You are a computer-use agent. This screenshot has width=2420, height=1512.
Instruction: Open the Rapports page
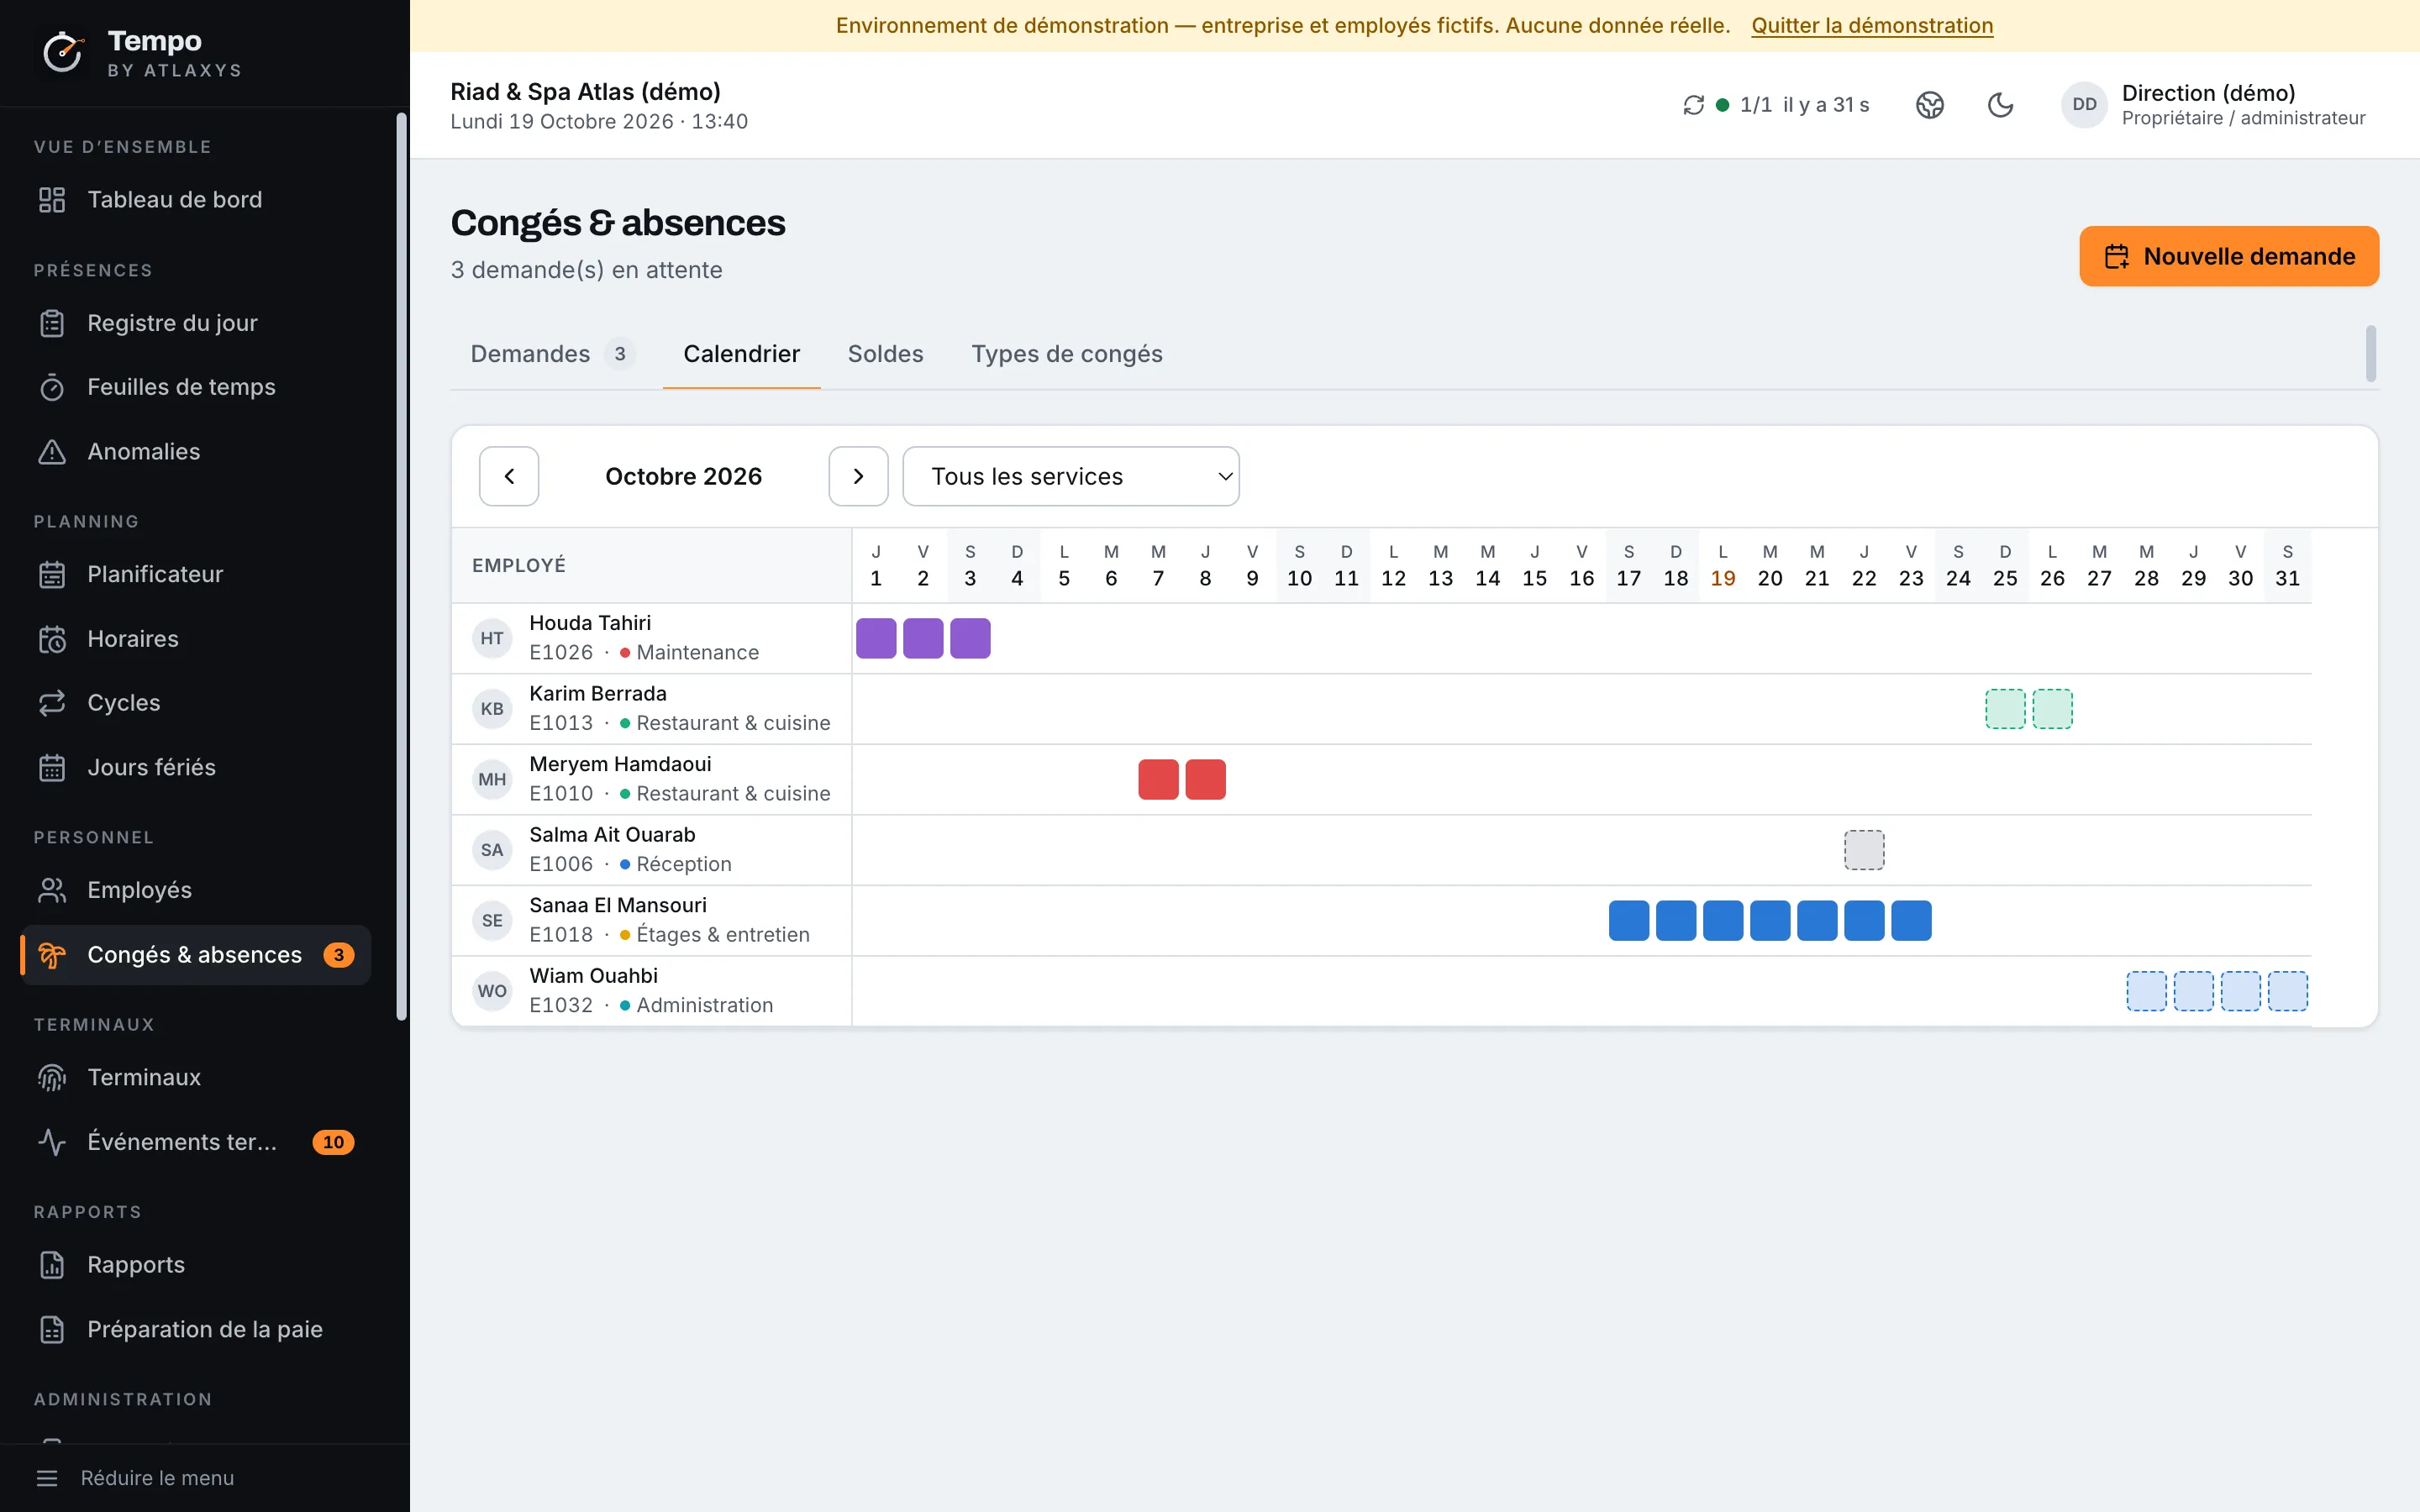[196, 1265]
